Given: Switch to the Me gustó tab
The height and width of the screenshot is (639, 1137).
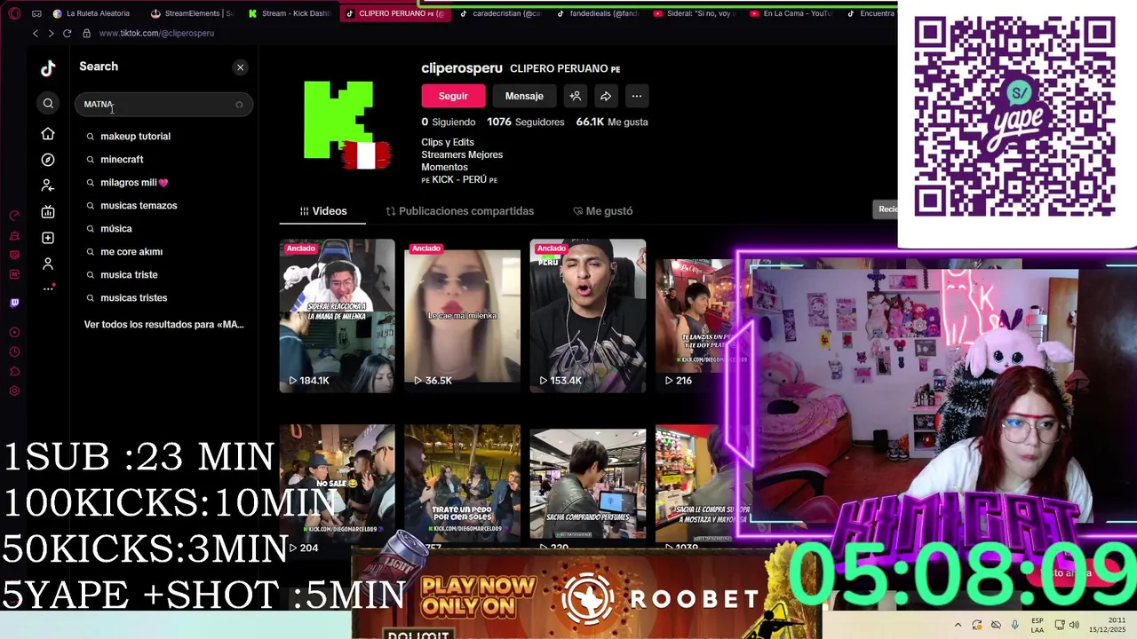Looking at the screenshot, I should [602, 211].
